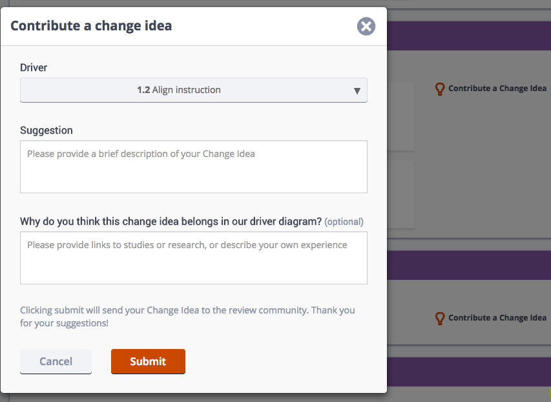The height and width of the screenshot is (402, 551).
Task: Click the Suggestion field label
Action: [47, 131]
